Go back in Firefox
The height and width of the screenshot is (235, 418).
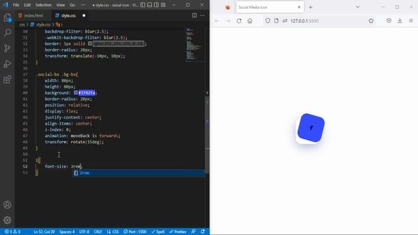click(217, 21)
